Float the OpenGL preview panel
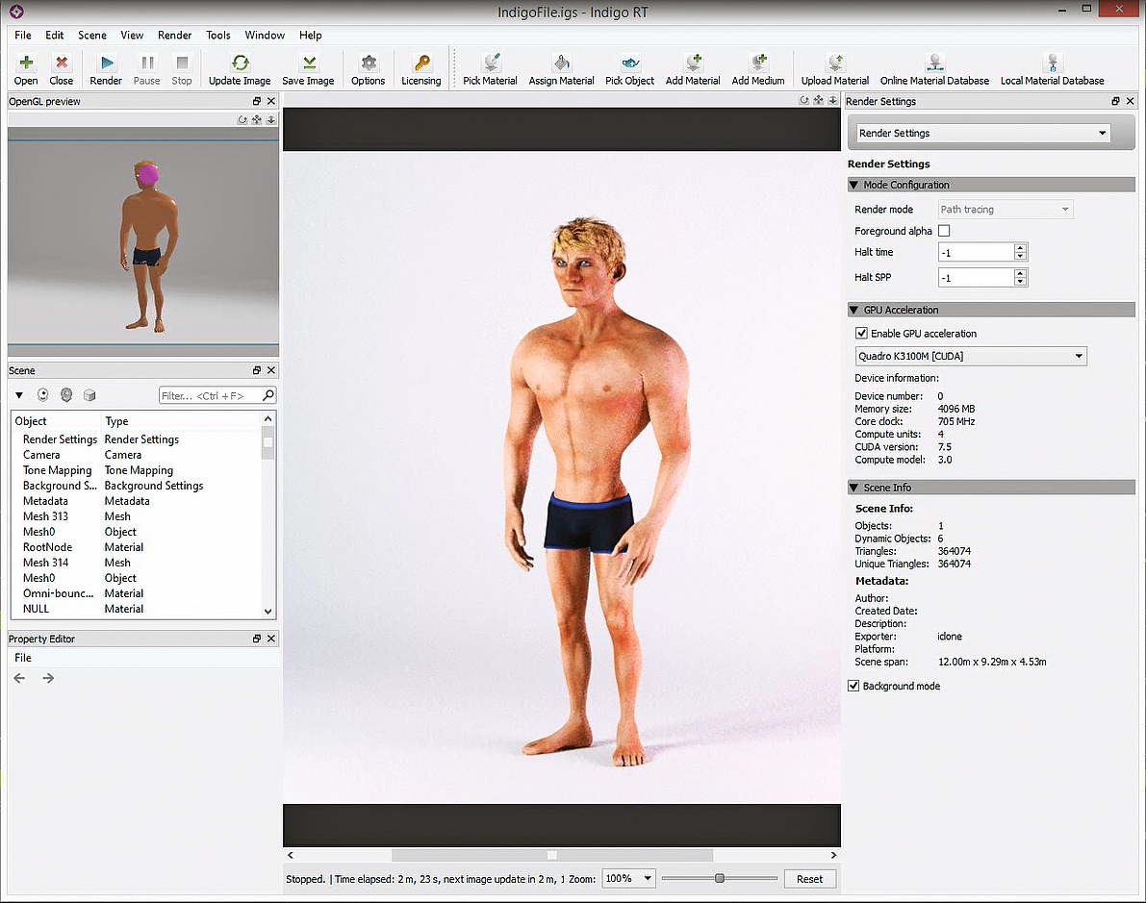The image size is (1146, 903). [257, 101]
